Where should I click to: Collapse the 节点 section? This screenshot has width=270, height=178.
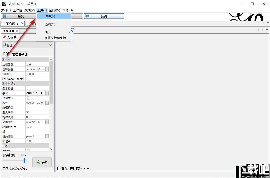point(3,60)
